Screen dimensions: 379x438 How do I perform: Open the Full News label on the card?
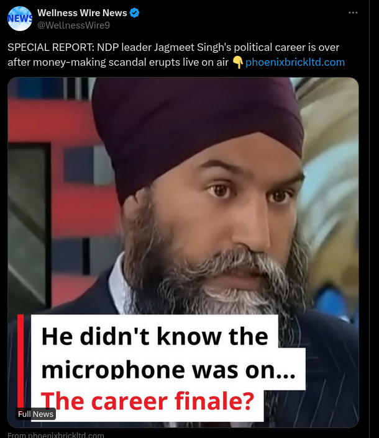35,414
